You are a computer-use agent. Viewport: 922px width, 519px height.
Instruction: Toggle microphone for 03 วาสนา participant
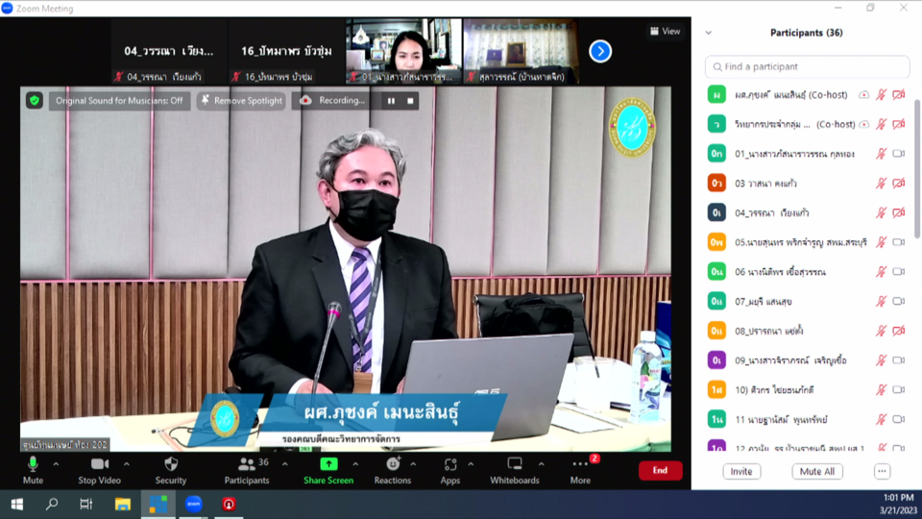pyautogui.click(x=881, y=183)
